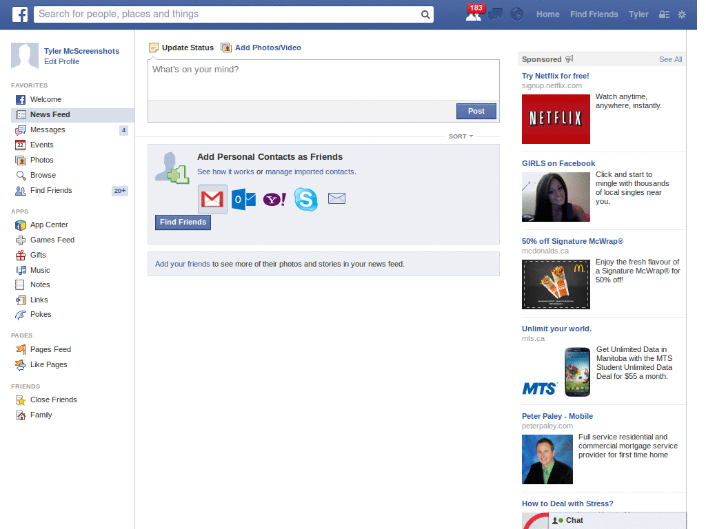Open the settings gear menu
The height and width of the screenshot is (529, 706).
point(682,14)
